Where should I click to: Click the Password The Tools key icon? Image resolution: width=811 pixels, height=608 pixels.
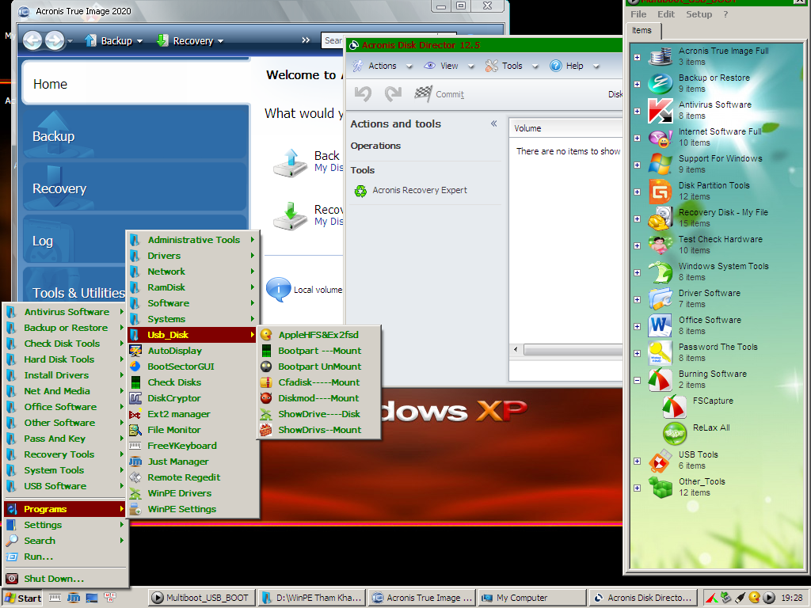click(661, 352)
